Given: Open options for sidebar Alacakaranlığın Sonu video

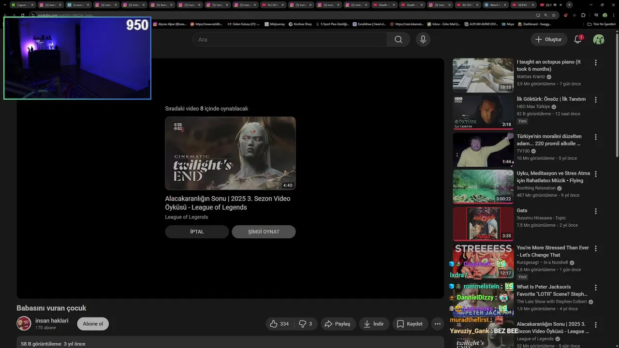Looking at the screenshot, I should (x=596, y=325).
